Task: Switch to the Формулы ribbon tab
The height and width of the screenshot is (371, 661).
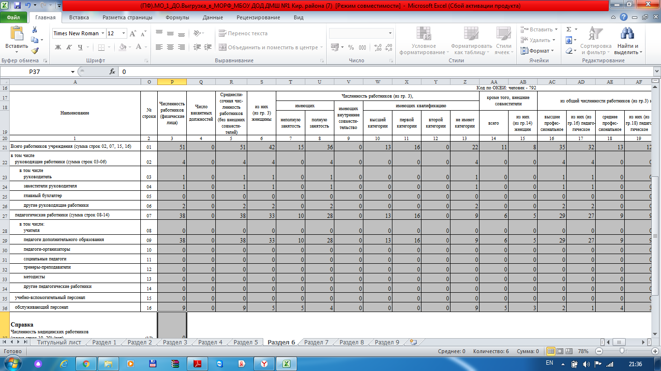Action: [x=177, y=17]
